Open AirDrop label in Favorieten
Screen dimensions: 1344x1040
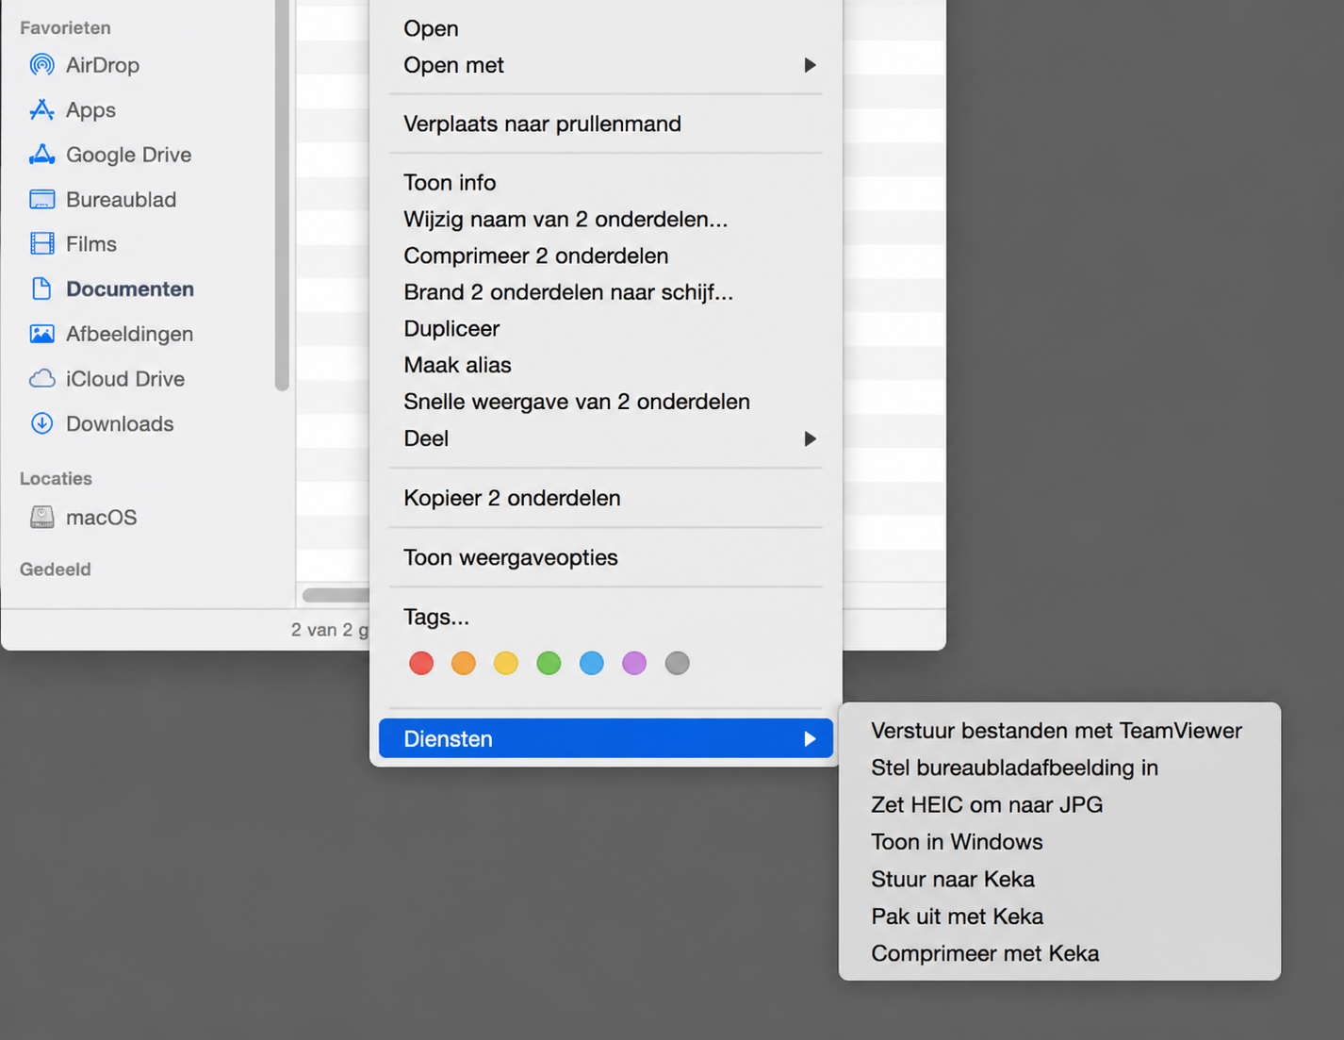tap(103, 65)
